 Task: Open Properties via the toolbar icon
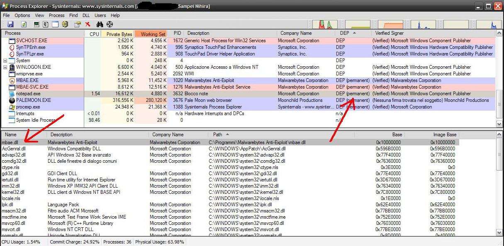78,24
